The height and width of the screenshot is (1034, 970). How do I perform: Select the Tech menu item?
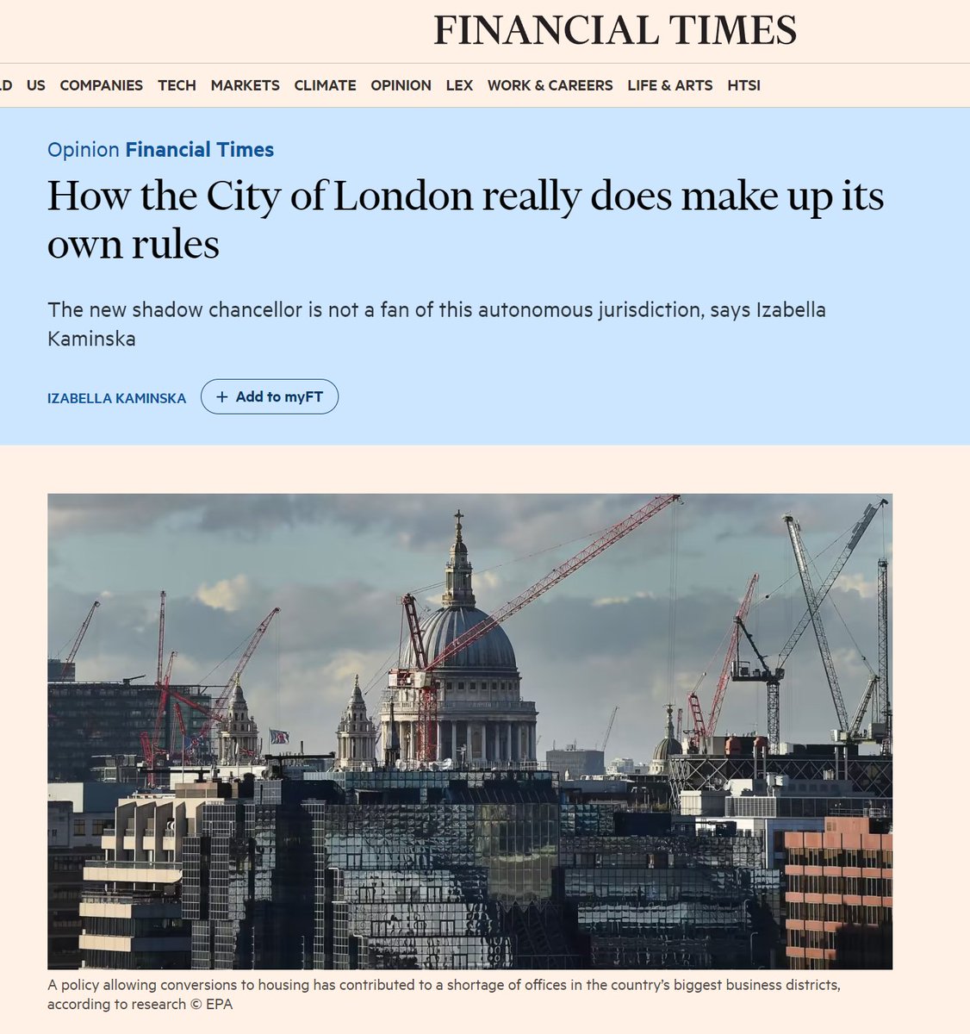tap(177, 85)
